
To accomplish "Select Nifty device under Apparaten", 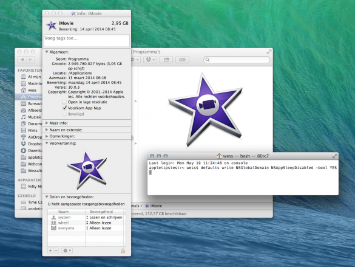I will coord(31,186).
